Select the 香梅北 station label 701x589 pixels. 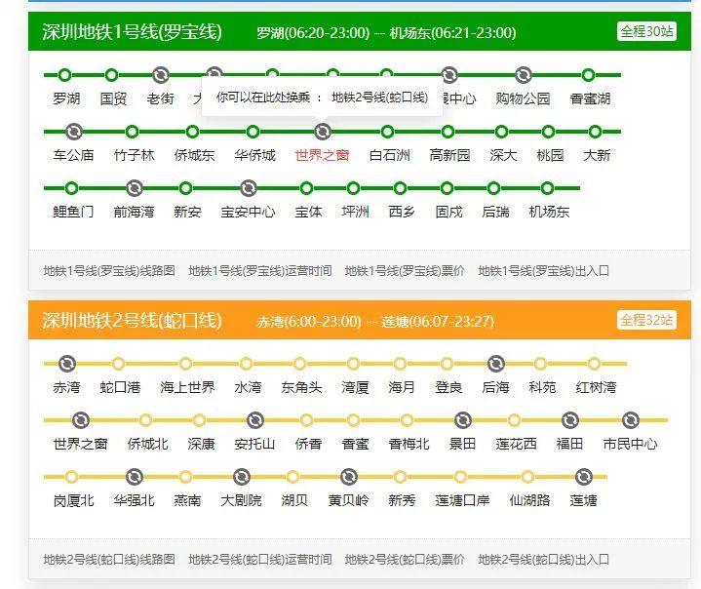click(x=409, y=444)
